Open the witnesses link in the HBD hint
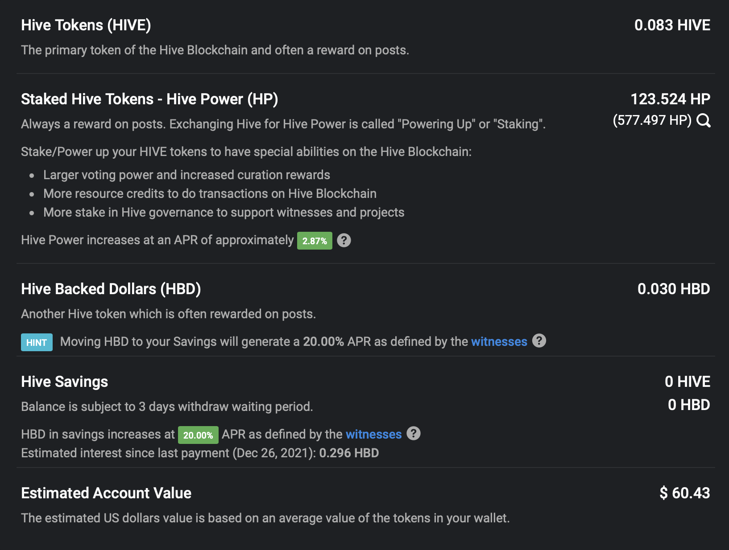Viewport: 729px width, 550px height. [x=499, y=341]
